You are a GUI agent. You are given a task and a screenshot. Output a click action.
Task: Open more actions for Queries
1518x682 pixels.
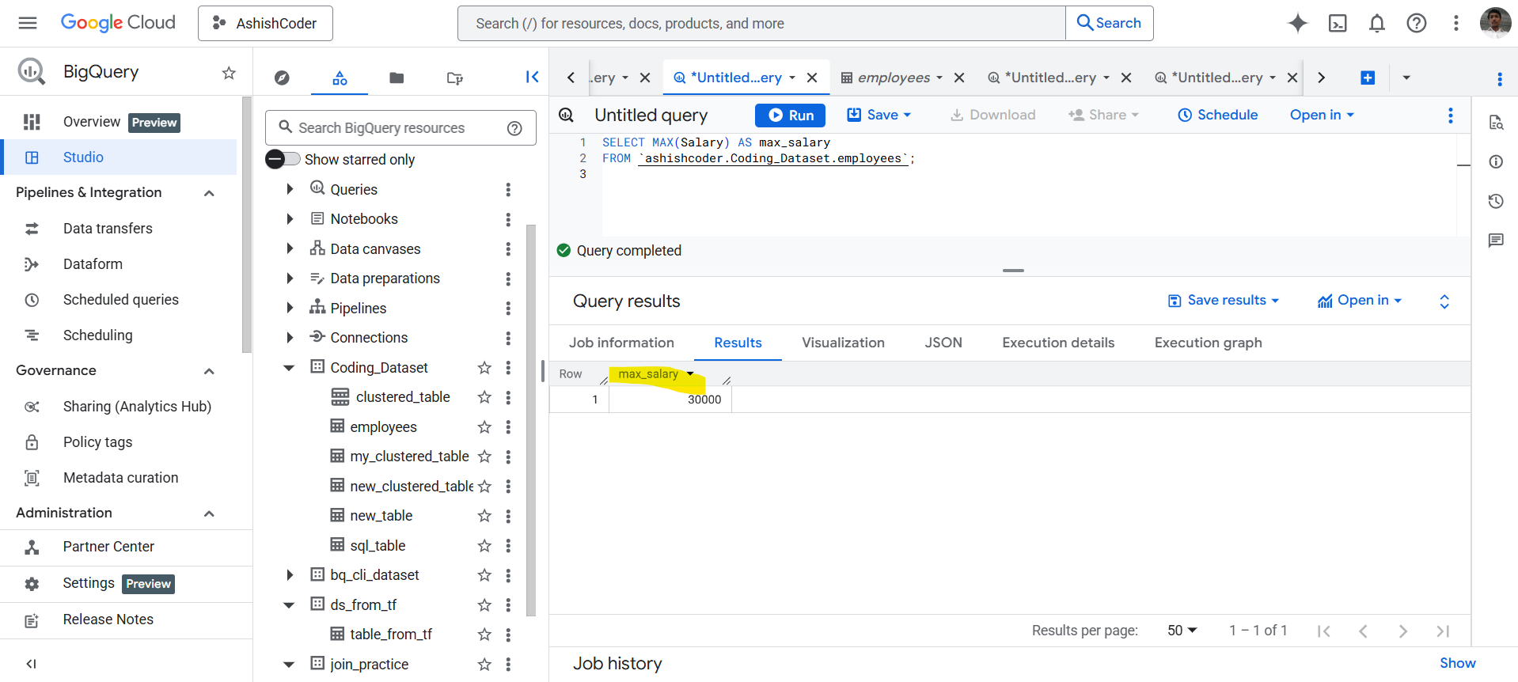pos(508,190)
